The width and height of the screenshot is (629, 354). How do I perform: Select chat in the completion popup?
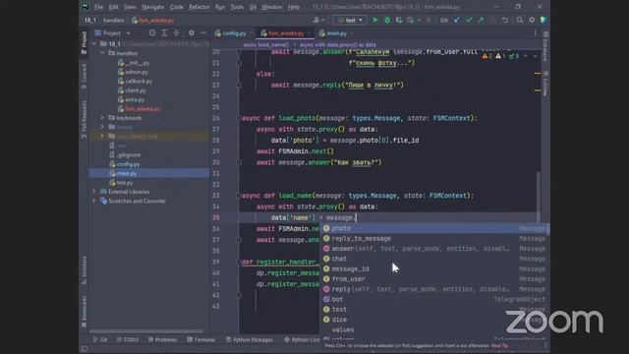coord(434,259)
